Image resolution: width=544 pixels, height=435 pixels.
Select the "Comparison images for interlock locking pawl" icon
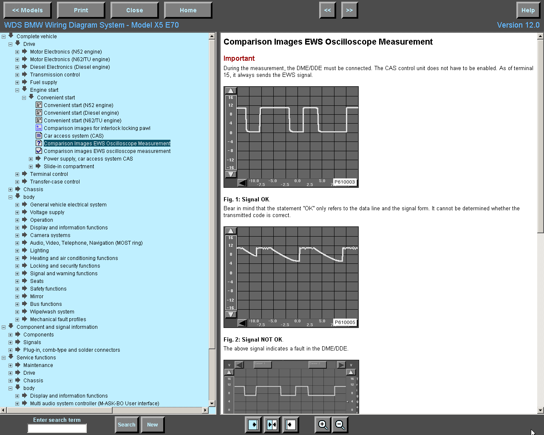point(38,128)
